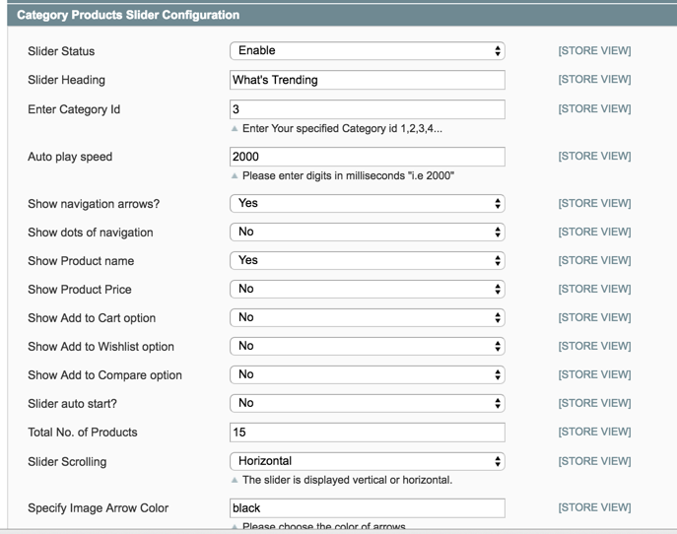Open the Slider Scrolling dropdown
Image resolution: width=677 pixels, height=534 pixels.
click(x=367, y=461)
